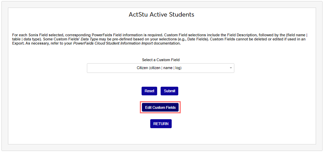Click the italic Data Type text
Screen dimensions: 324x152
(90, 39)
